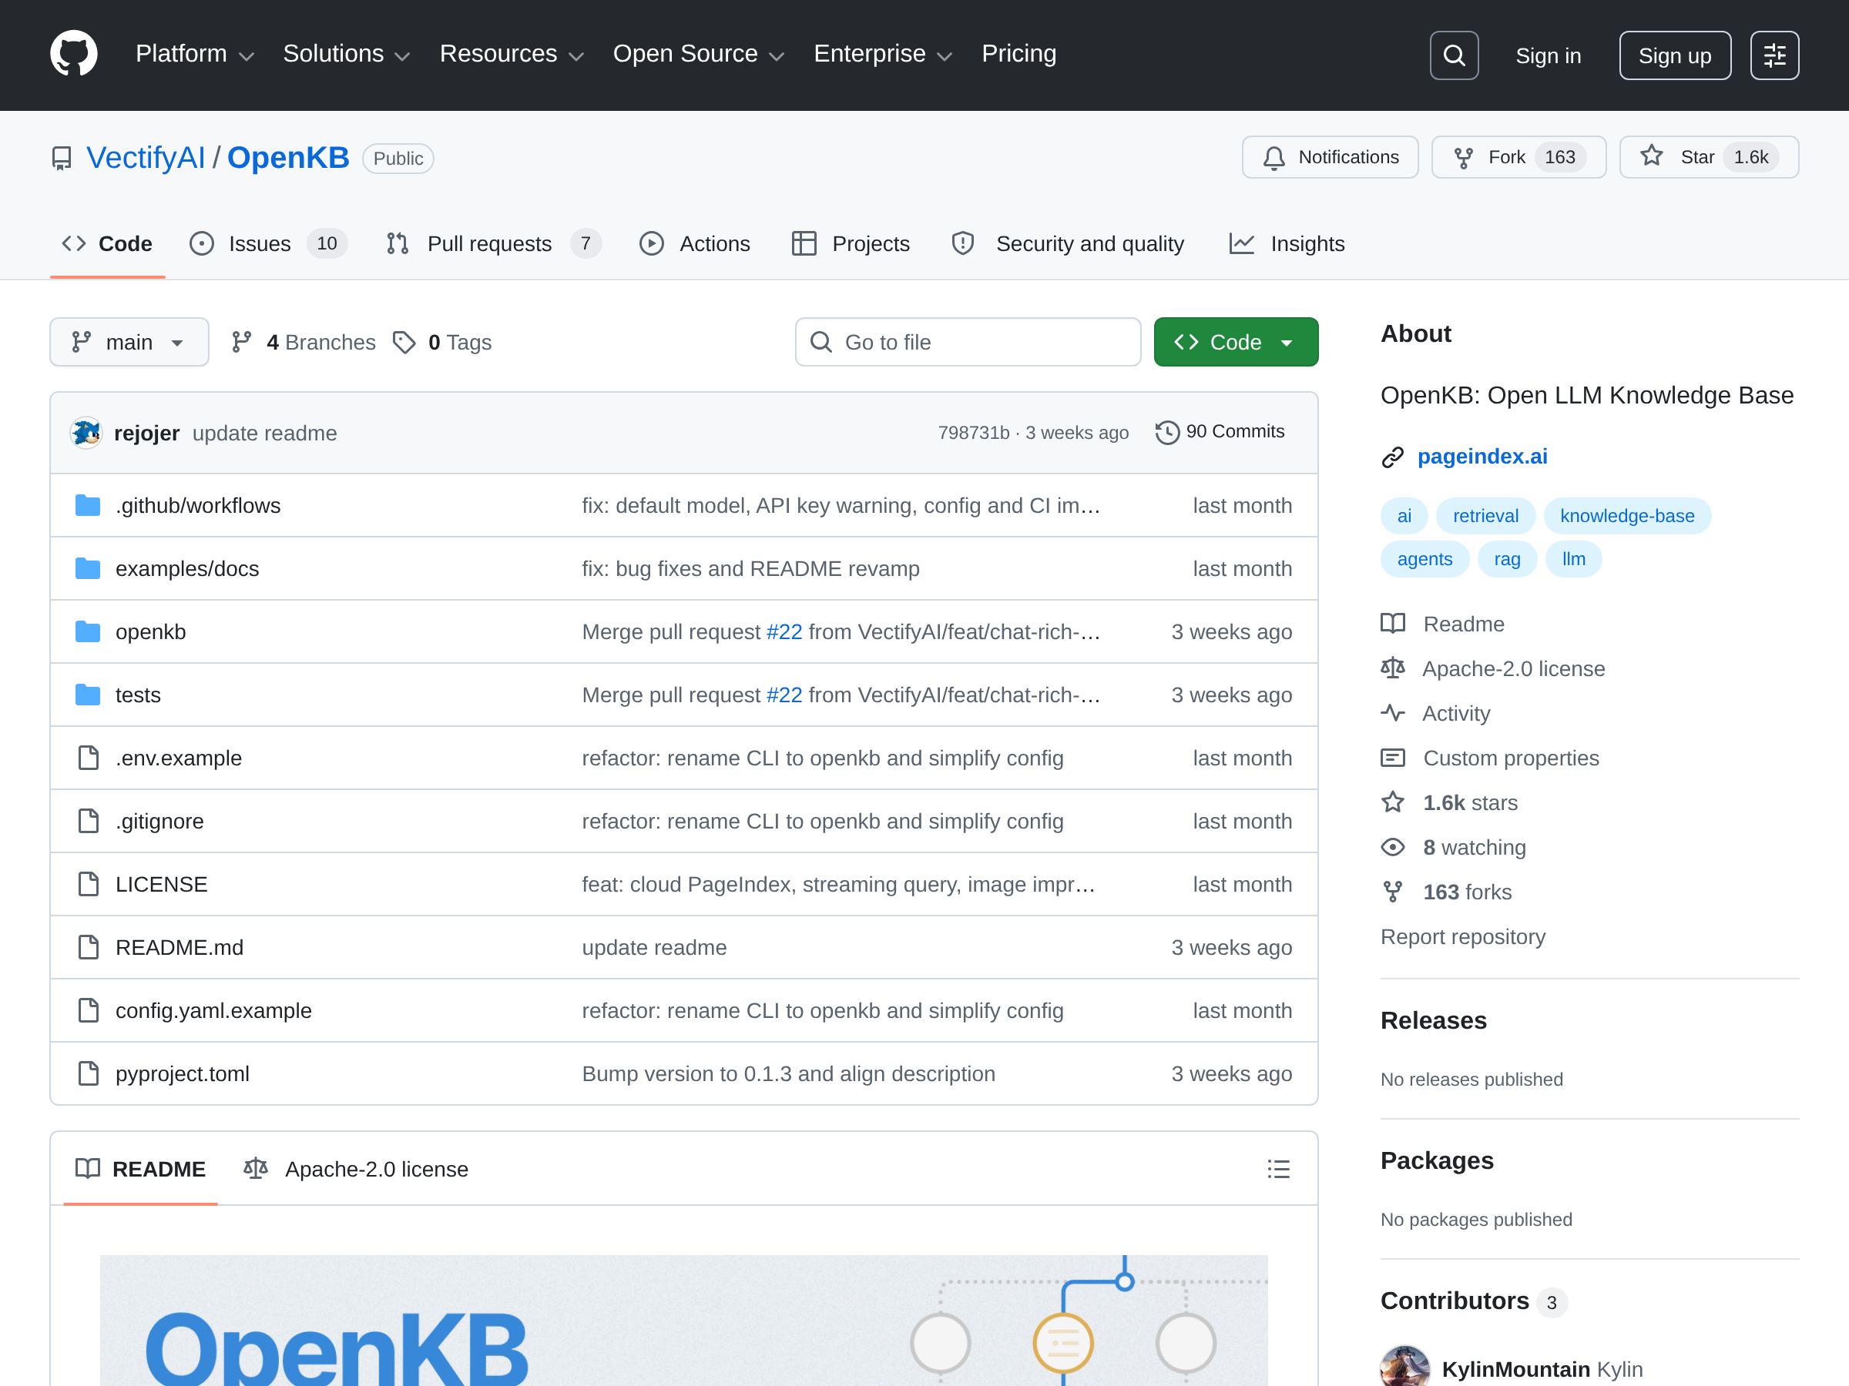
Task: Open the README outline list icon
Action: (1278, 1168)
